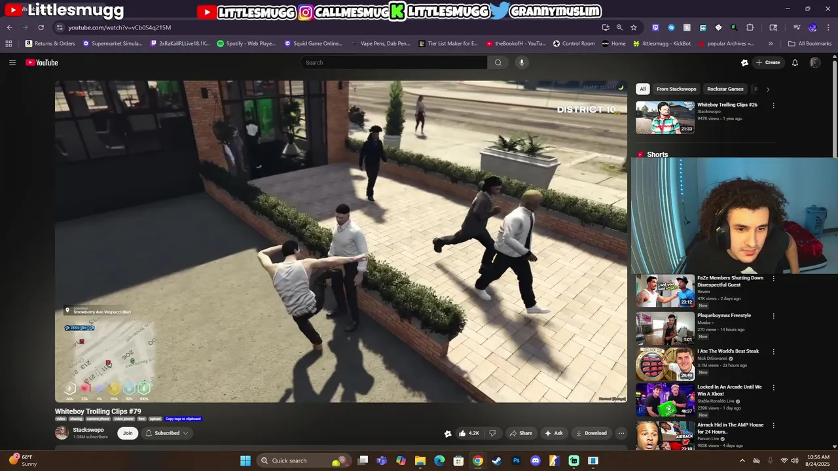The width and height of the screenshot is (838, 471).
Task: Open littlesmugg - KickBot bookmark
Action: (662, 44)
